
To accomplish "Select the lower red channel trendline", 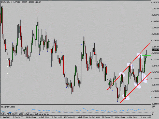I will (x=136, y=87).
